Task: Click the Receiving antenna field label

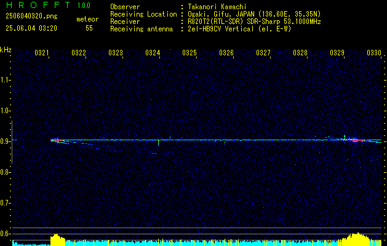Action: (x=142, y=29)
